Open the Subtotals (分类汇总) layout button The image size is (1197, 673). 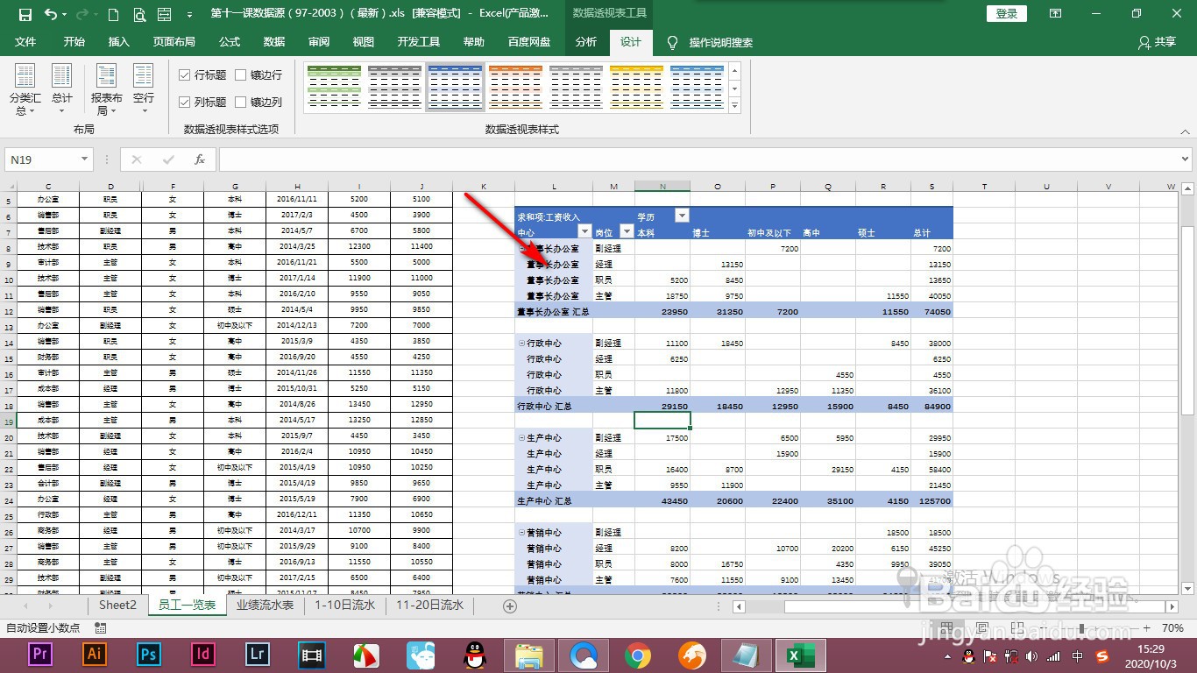25,89
